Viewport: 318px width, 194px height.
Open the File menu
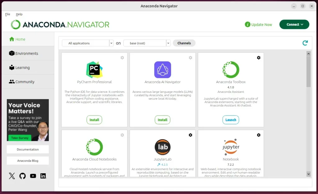(7, 14)
